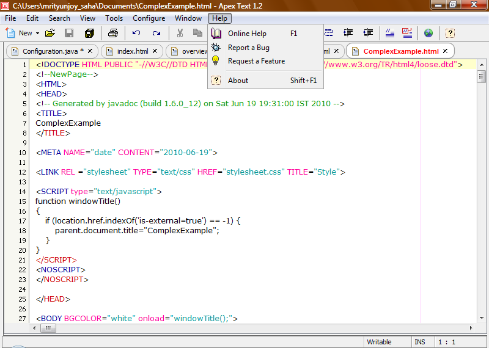
Task: Click the New document icon
Action: 10,33
